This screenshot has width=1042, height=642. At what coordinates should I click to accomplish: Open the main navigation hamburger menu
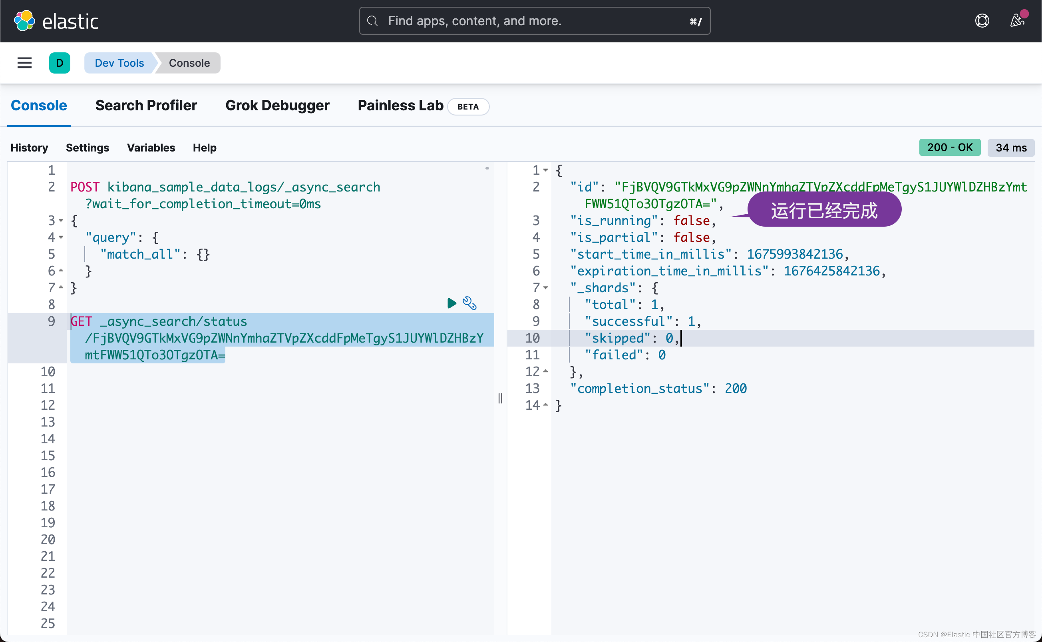click(24, 63)
